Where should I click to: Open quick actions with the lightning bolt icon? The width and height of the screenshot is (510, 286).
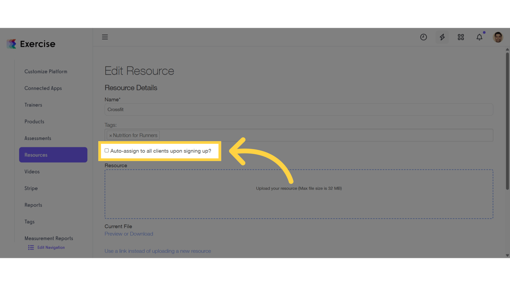tap(442, 37)
